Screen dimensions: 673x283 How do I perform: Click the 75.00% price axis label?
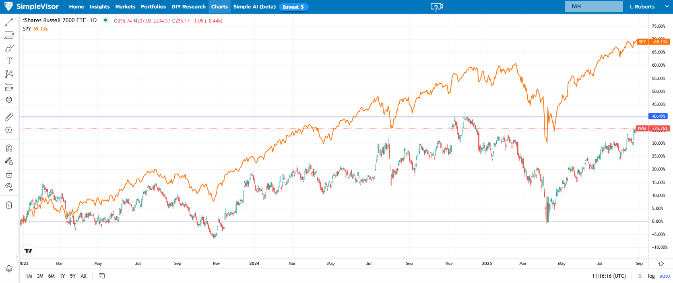[659, 26]
